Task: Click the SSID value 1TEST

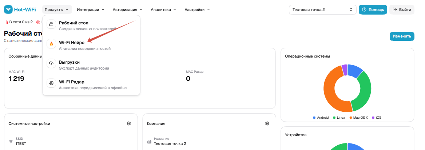Action: 21,144
